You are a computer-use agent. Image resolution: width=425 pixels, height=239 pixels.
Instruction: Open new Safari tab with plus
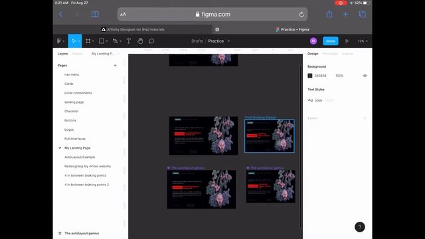345,14
